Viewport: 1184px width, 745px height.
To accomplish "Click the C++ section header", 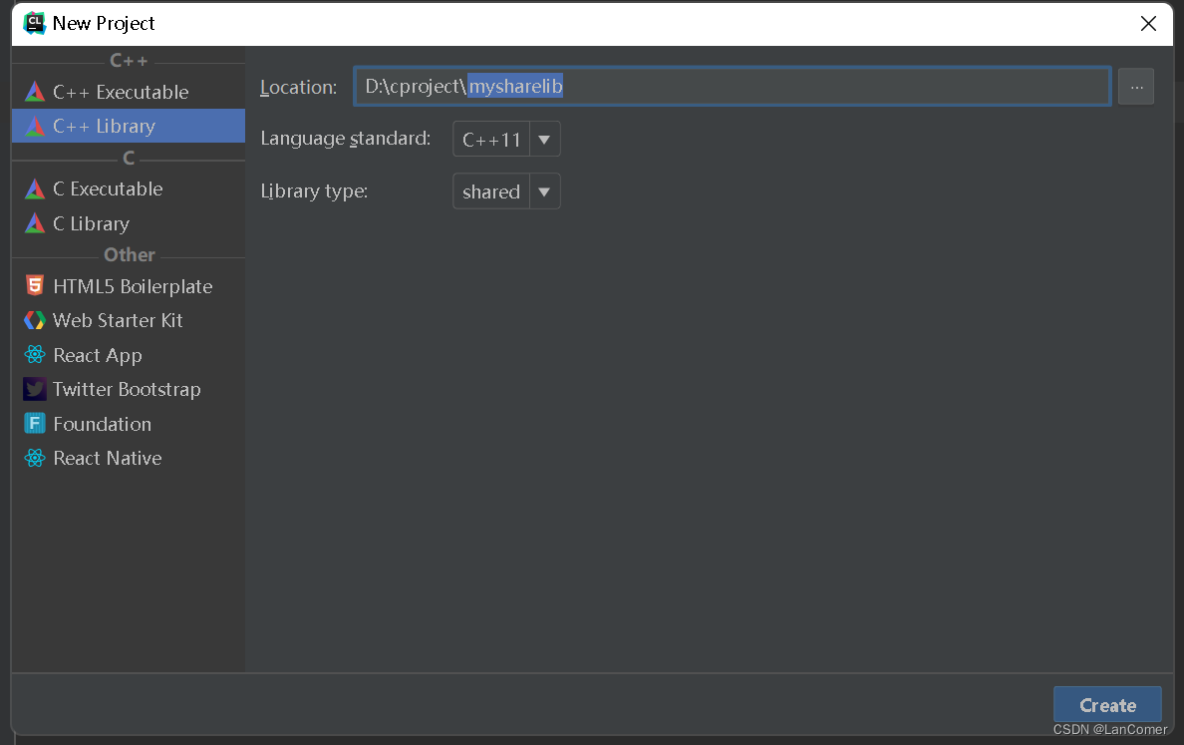I will [x=130, y=61].
